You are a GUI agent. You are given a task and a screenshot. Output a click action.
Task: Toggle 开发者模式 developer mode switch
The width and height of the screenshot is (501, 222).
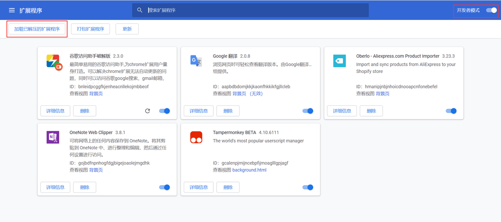pyautogui.click(x=492, y=10)
